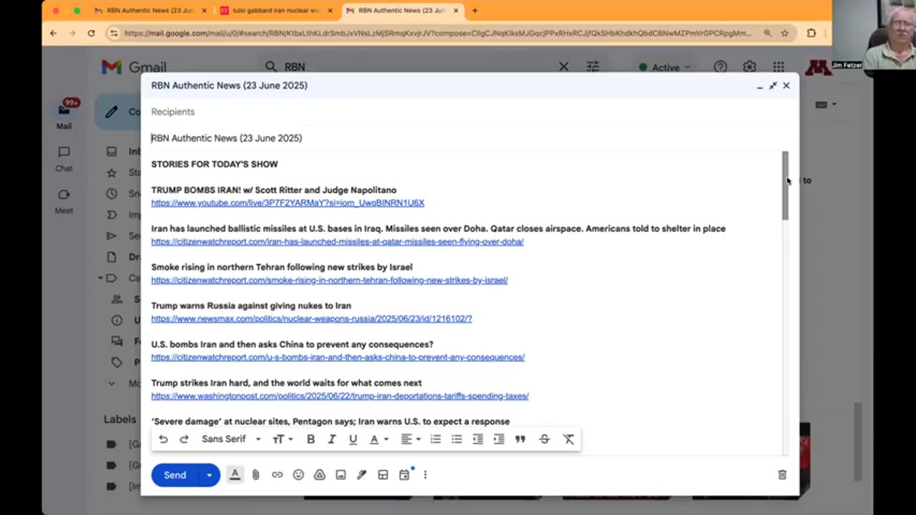The height and width of the screenshot is (515, 916).
Task: Open the emoji picker
Action: click(298, 475)
